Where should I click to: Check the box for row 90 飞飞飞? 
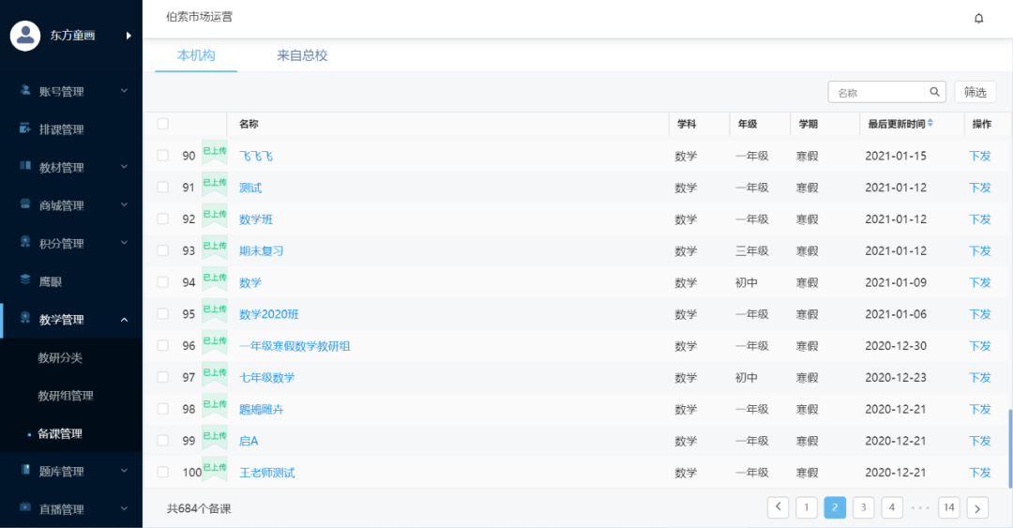click(163, 155)
